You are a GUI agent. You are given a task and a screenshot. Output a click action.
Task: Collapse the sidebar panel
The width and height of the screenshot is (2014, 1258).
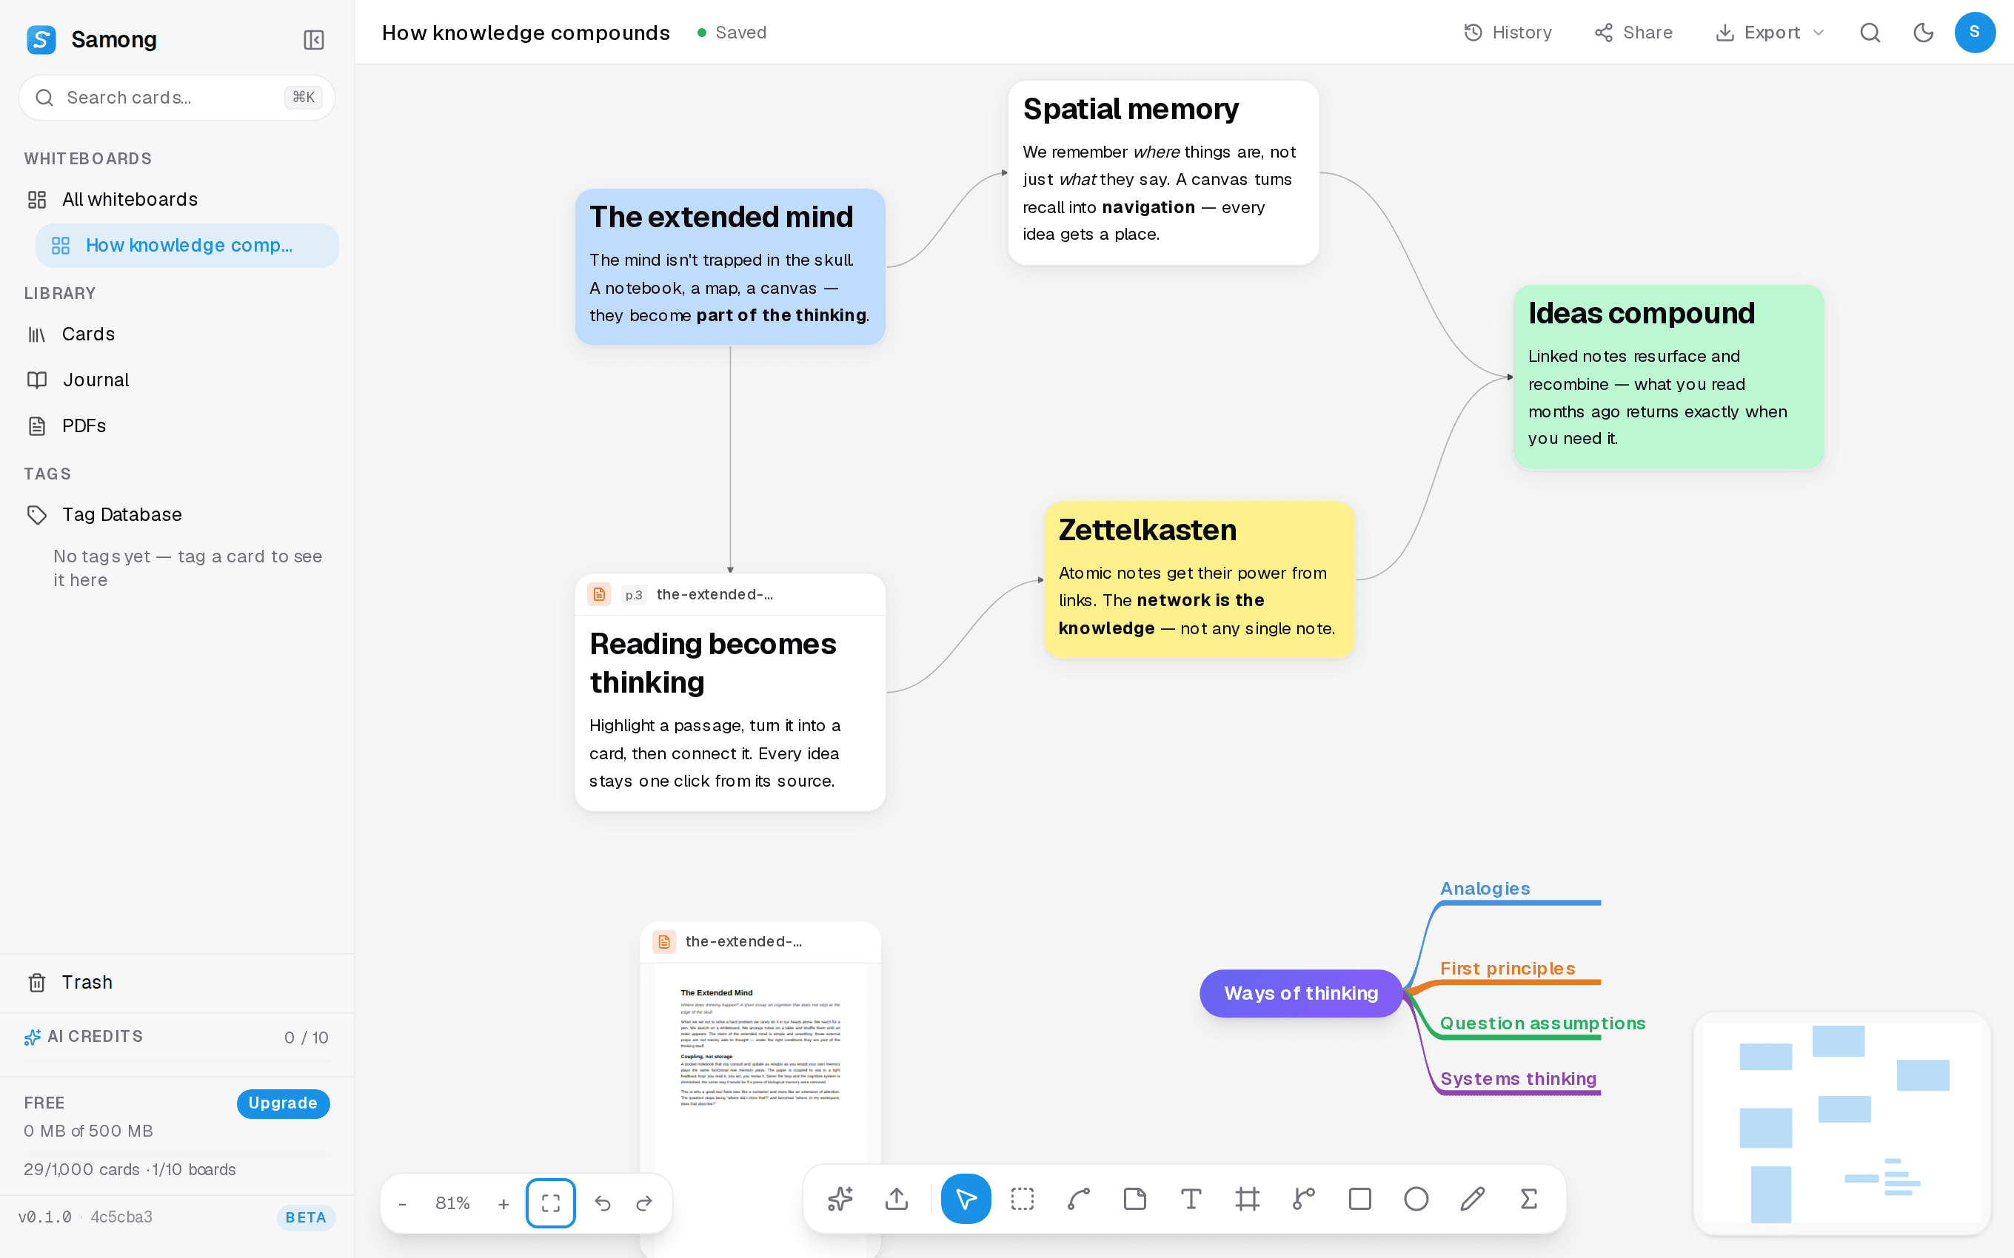pos(314,40)
